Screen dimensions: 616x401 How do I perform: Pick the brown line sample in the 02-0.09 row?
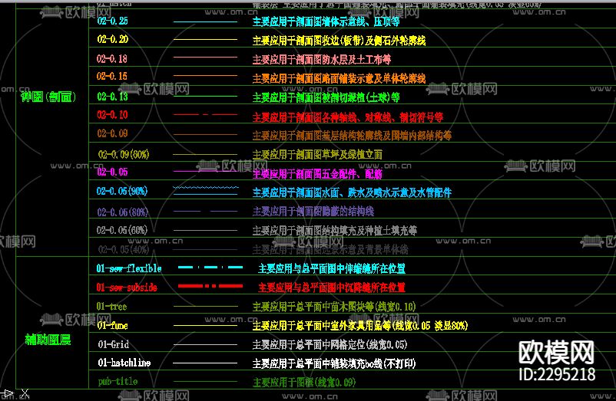point(206,134)
